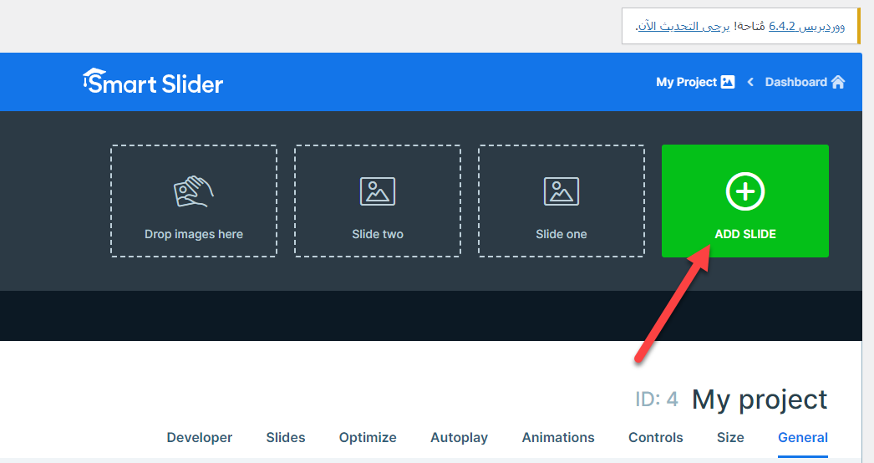Switch to the Size tab
The image size is (874, 463).
pos(730,437)
